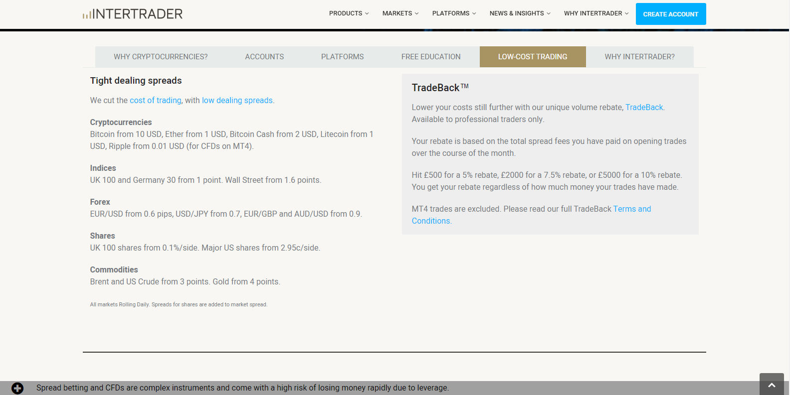Viewport: 790px width, 395px height.
Task: Expand the Why Intertrader nav menu
Action: (596, 13)
